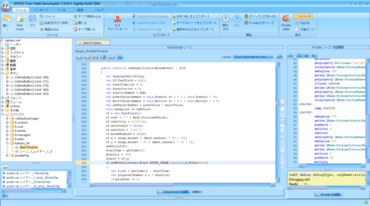Open the ツール ribbon tab
Viewport: 370px width, 206px height.
pos(61,10)
